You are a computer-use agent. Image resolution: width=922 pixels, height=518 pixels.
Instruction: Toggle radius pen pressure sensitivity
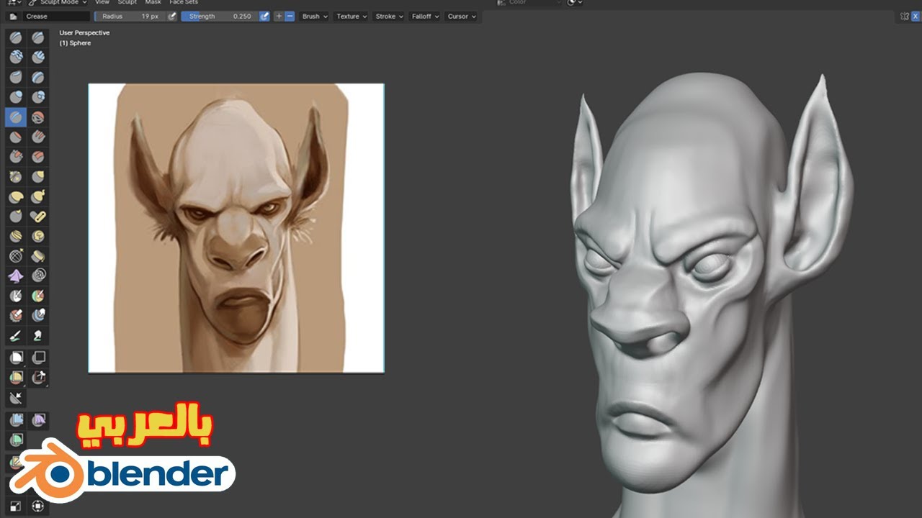[172, 16]
